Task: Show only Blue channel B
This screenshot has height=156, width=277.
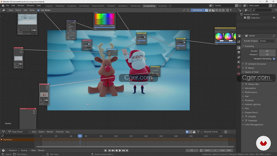Action: tap(223, 10)
